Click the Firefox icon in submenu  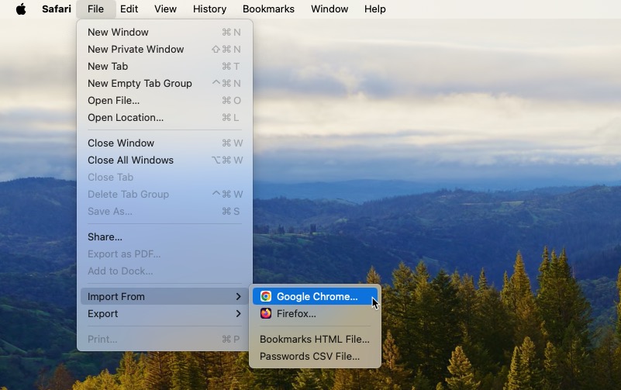(266, 313)
